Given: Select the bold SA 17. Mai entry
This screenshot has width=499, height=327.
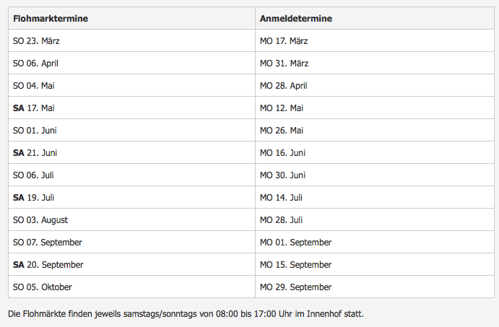Looking at the screenshot, I should point(33,108).
